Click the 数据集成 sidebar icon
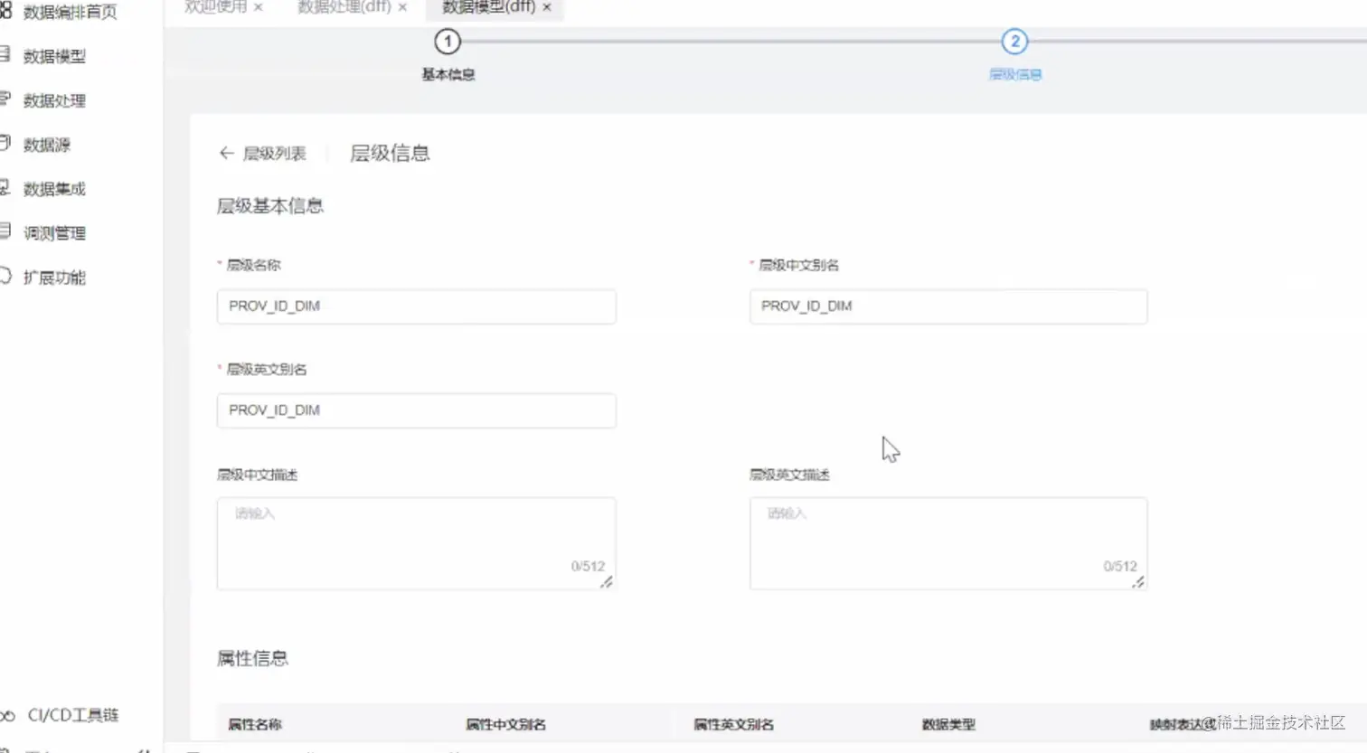Image resolution: width=1367 pixels, height=753 pixels. coord(5,187)
